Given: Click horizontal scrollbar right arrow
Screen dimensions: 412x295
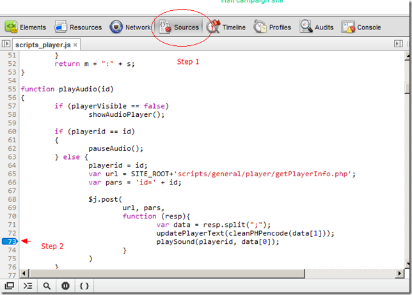Looking at the screenshot, I should pos(400,273).
